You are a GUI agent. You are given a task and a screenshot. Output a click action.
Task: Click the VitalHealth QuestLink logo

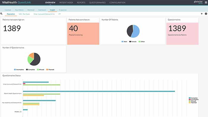[16, 2]
